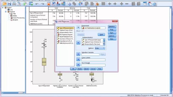The height and width of the screenshot is (97, 173).
Task: Click the Export output toolbar icon
Action: click(x=25, y=4)
